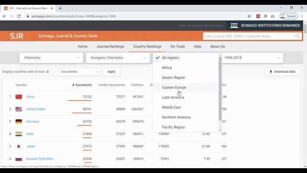Viewport: 307px width, 173px height.
Task: Click region list scroll-down arrow
Action: tap(220, 130)
